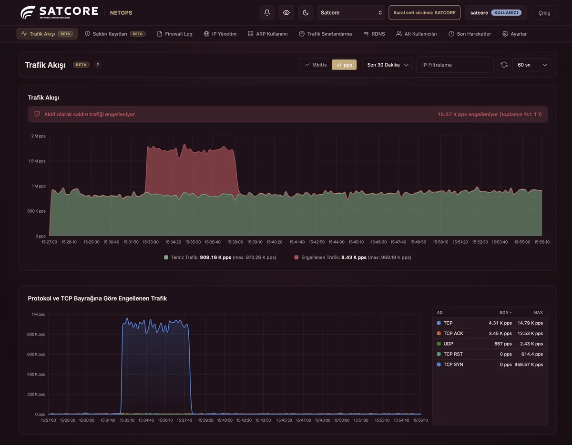The width and height of the screenshot is (572, 445).
Task: Click the question mark help icon
Action: coord(98,65)
